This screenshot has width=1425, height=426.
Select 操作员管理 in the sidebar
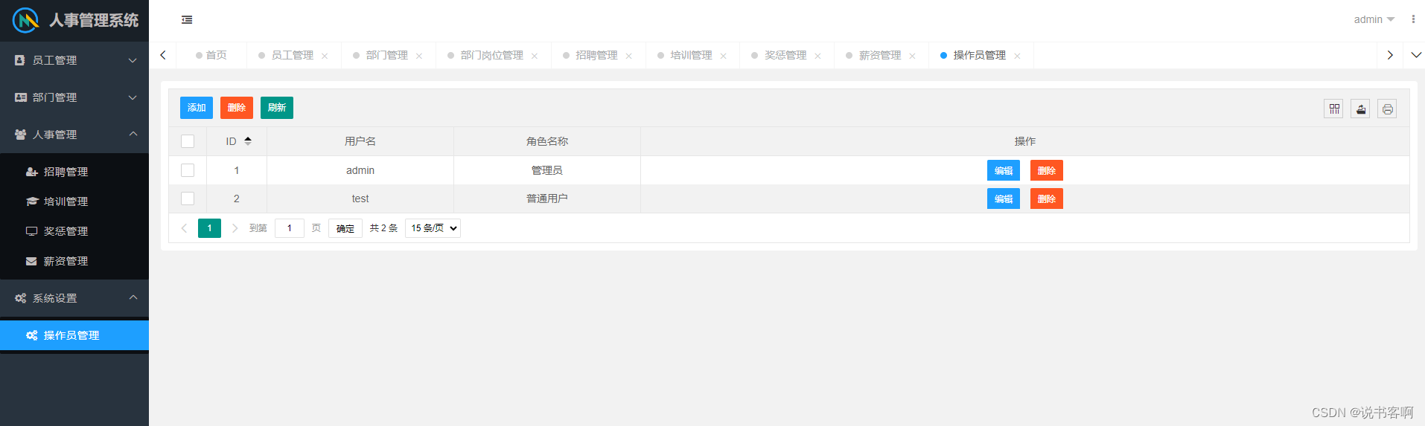74,335
